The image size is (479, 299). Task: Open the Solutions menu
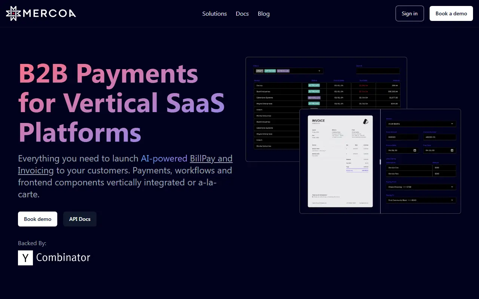(214, 13)
